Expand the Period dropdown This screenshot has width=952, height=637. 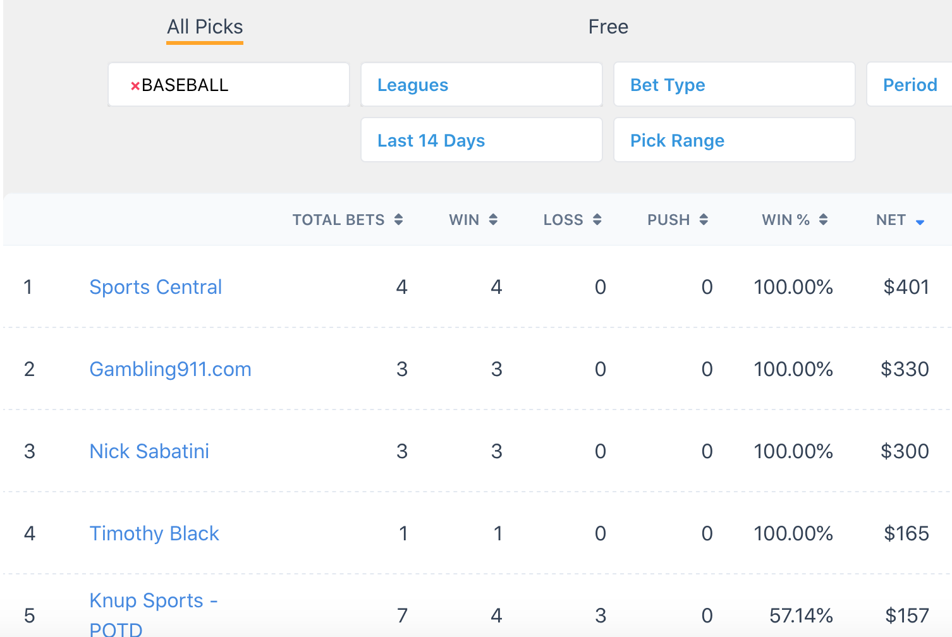coord(909,85)
